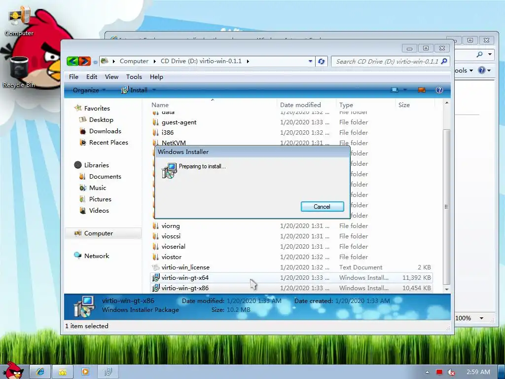505x379 pixels.
Task: Open the Recycle Bin desktop icon
Action: 19,72
